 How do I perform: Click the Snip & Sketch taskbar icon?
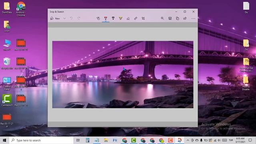tap(180, 140)
